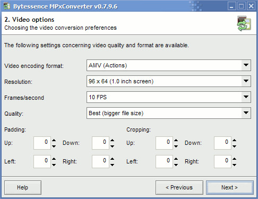This screenshot has height=199, width=258.
Task: Click the Cropping Up input field
Action: [164, 143]
